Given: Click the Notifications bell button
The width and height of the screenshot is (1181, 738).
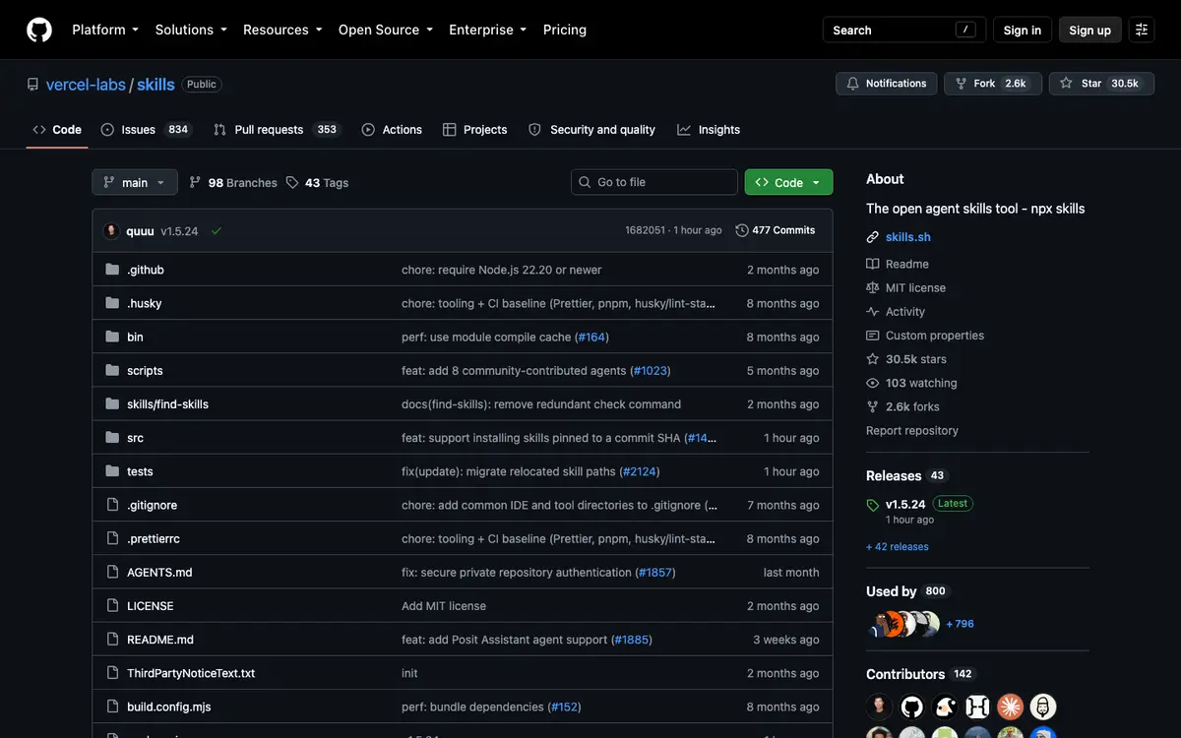Looking at the screenshot, I should tap(887, 84).
